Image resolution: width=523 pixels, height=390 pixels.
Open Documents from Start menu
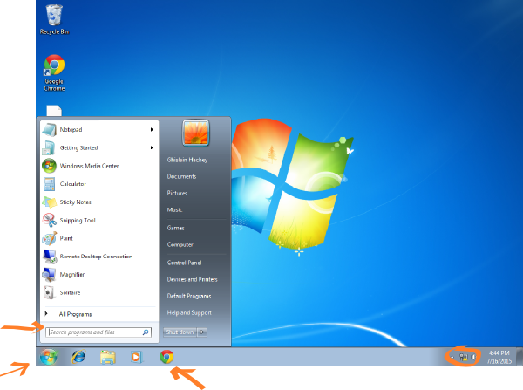pyautogui.click(x=181, y=176)
